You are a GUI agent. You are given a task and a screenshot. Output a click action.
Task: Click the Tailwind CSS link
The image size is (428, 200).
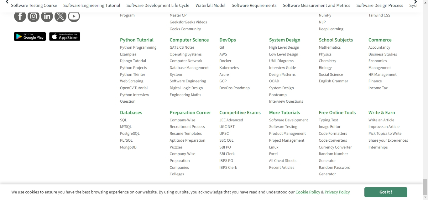(379, 15)
